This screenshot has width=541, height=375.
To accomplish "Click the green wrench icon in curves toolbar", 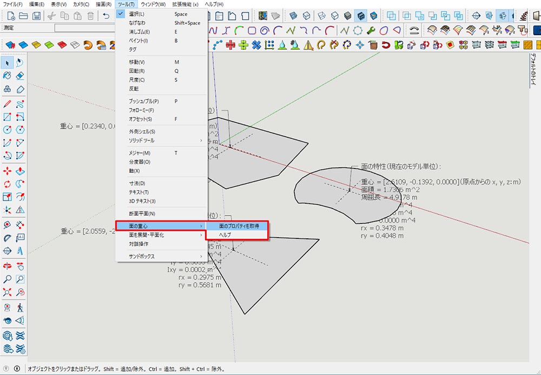I will (x=371, y=31).
